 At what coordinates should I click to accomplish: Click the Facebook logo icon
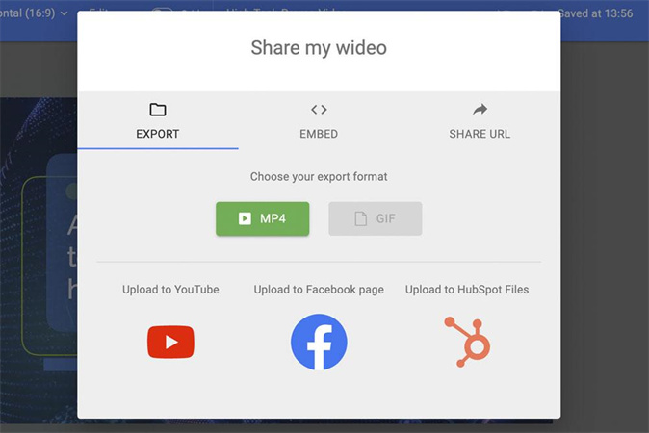(319, 342)
